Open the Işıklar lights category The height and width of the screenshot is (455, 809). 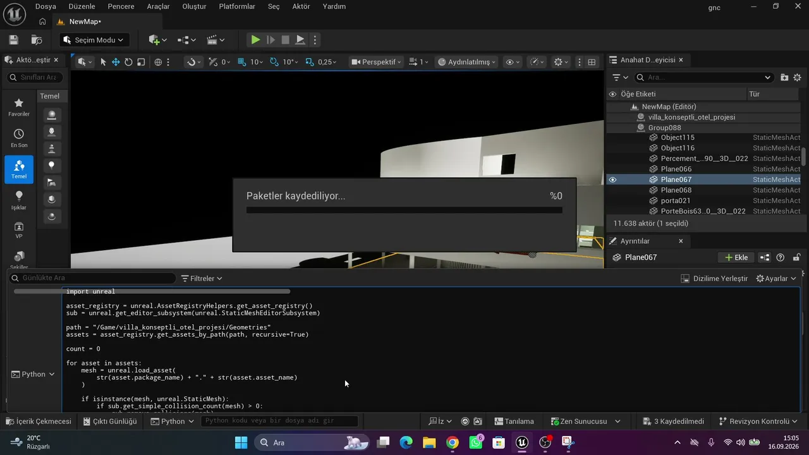19,200
